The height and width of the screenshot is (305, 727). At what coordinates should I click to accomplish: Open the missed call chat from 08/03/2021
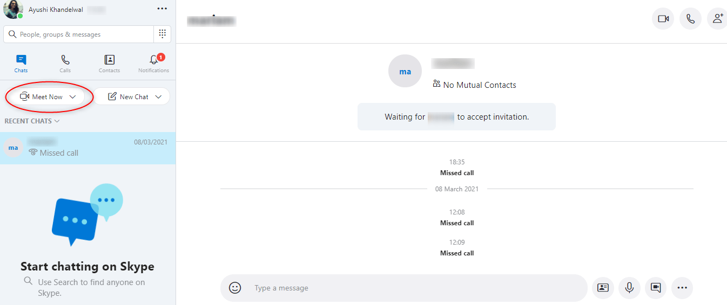tap(87, 148)
